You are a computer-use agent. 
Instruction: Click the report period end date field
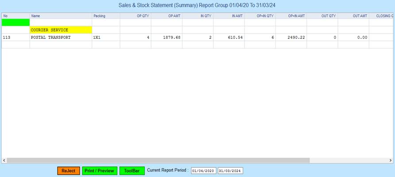[x=230, y=171]
